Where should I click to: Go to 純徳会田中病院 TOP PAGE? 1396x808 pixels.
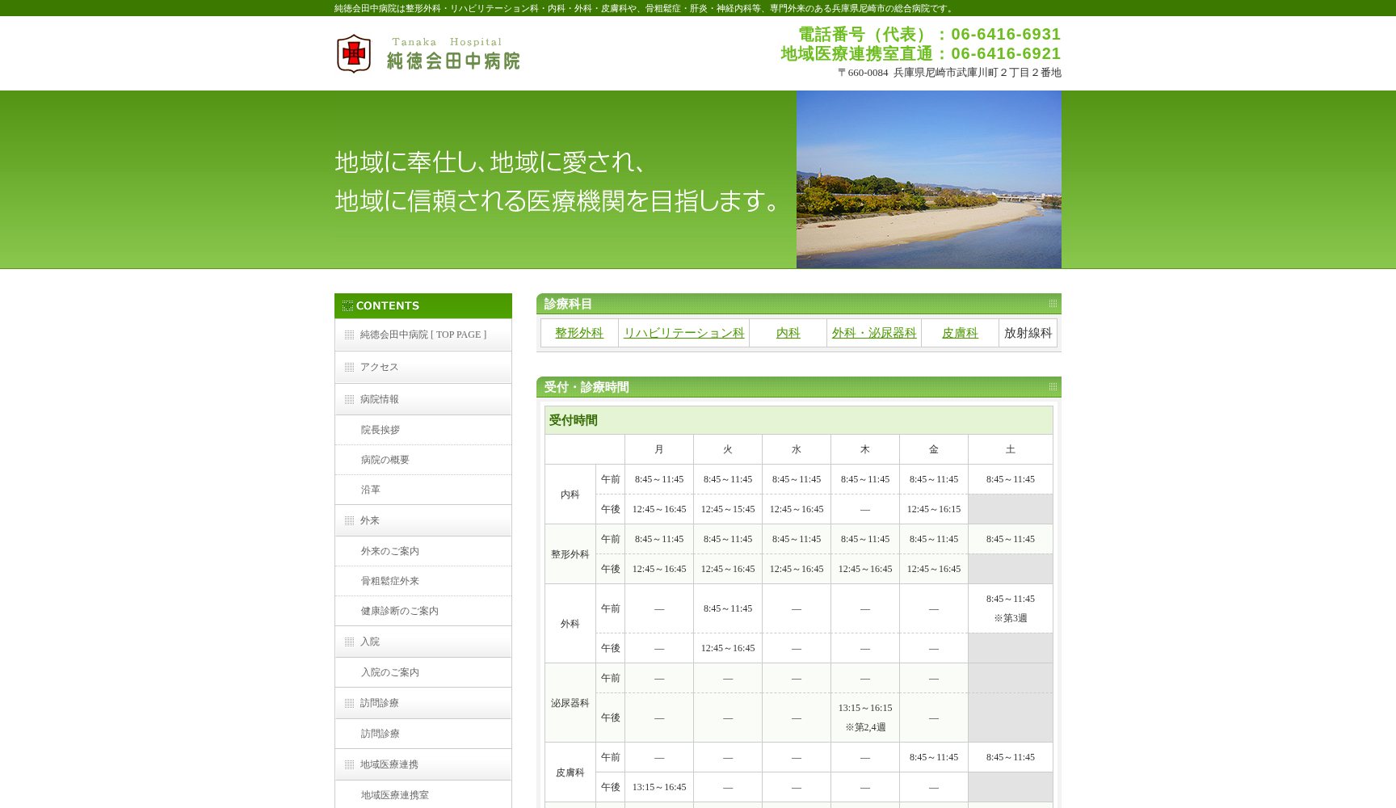pyautogui.click(x=422, y=335)
